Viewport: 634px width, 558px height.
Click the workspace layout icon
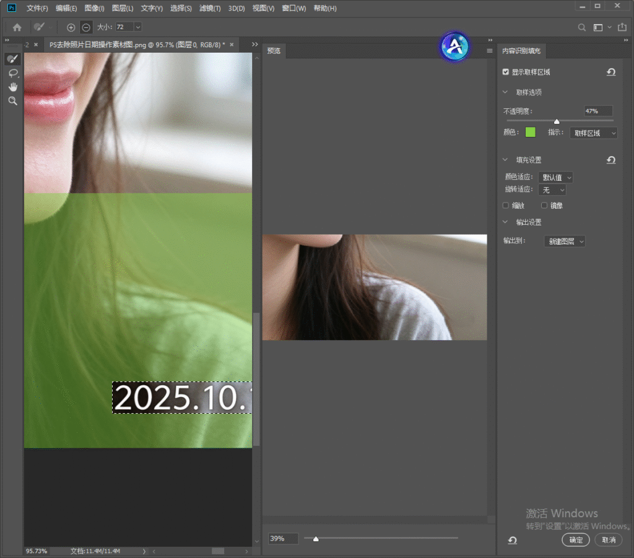[597, 27]
